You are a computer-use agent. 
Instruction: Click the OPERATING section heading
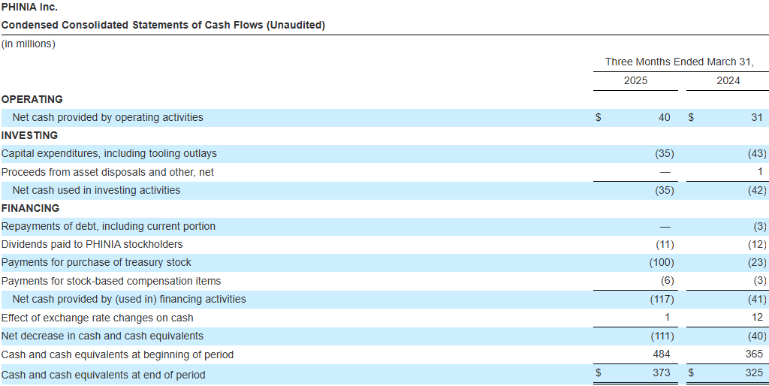tap(32, 99)
